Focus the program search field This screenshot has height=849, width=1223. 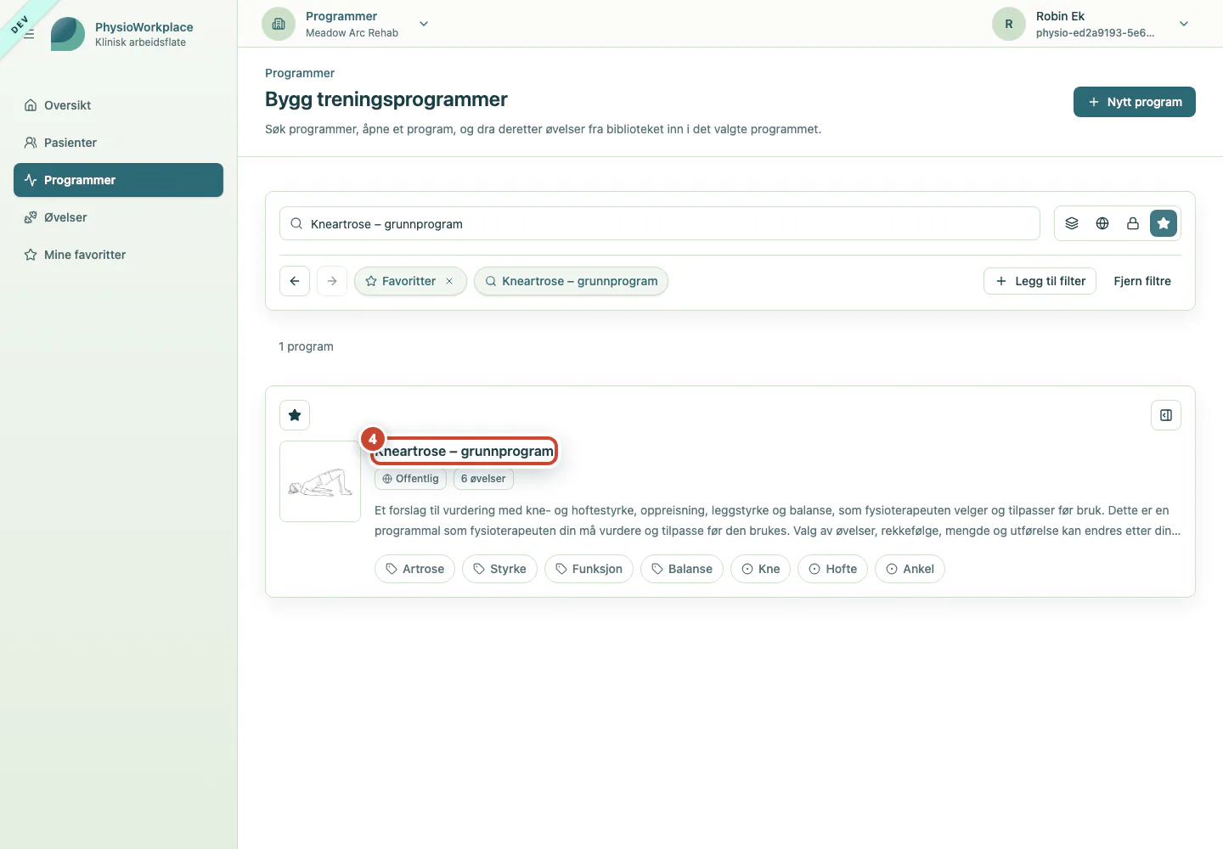(660, 224)
